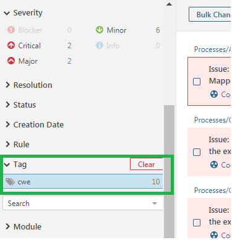Open the tag Search dropdown arrow
Image resolution: width=232 pixels, height=240 pixels.
[155, 204]
